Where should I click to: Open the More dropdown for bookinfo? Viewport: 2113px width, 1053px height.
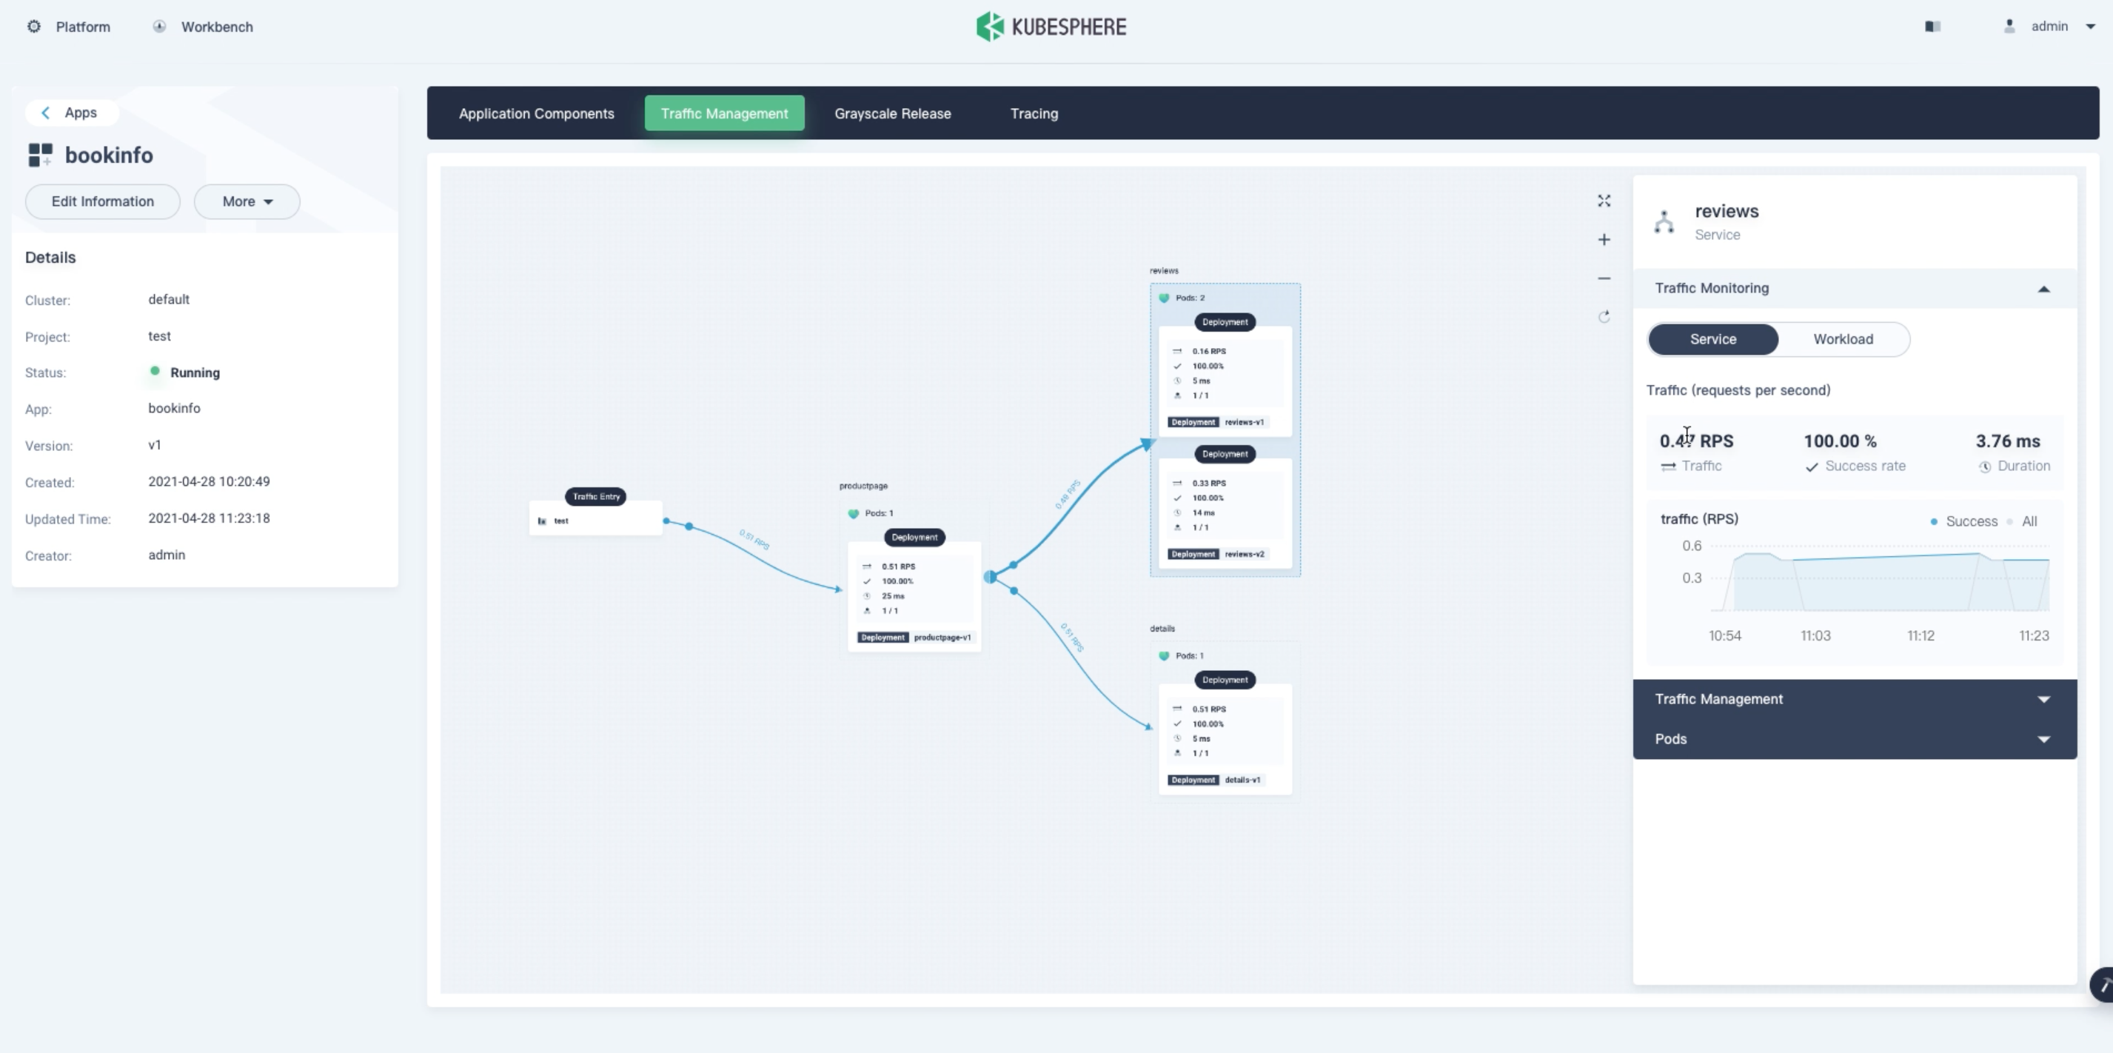click(246, 201)
